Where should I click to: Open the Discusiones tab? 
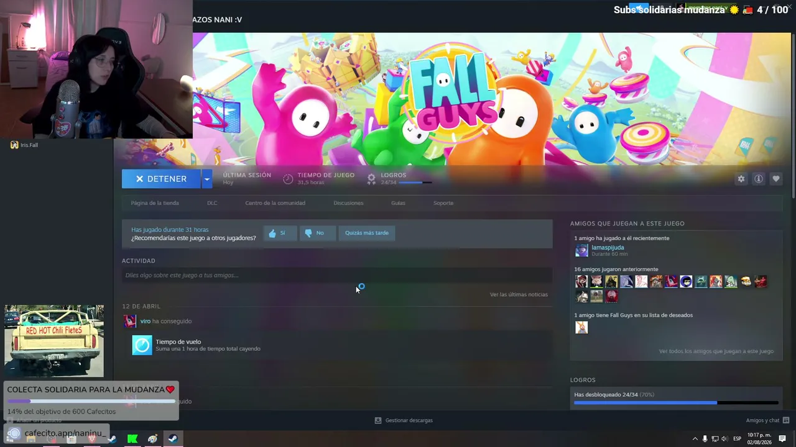pyautogui.click(x=348, y=203)
